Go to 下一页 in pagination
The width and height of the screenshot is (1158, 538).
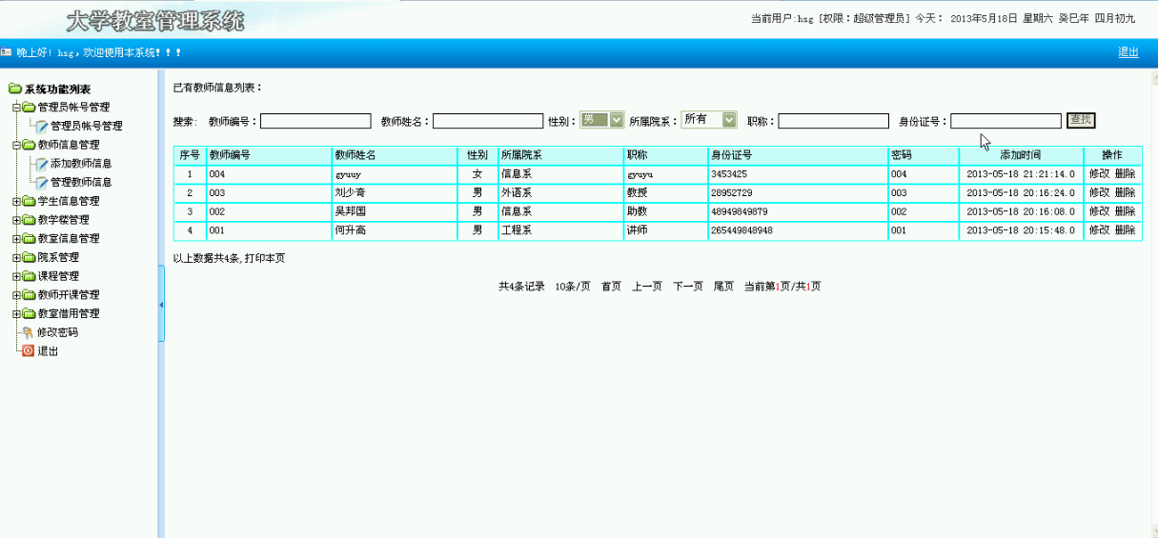tap(687, 286)
